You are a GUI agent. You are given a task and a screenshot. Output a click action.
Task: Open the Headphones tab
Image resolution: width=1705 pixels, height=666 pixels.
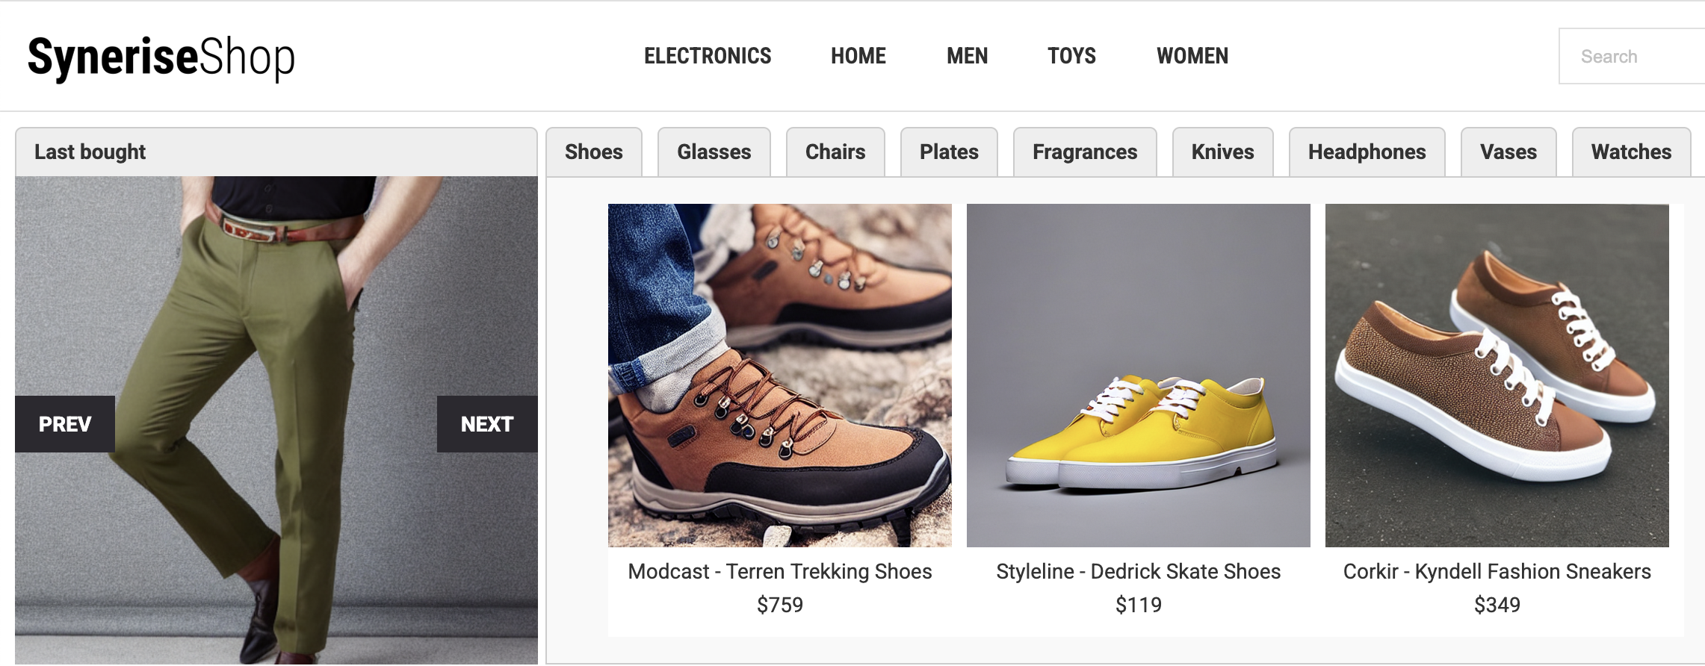tap(1367, 152)
